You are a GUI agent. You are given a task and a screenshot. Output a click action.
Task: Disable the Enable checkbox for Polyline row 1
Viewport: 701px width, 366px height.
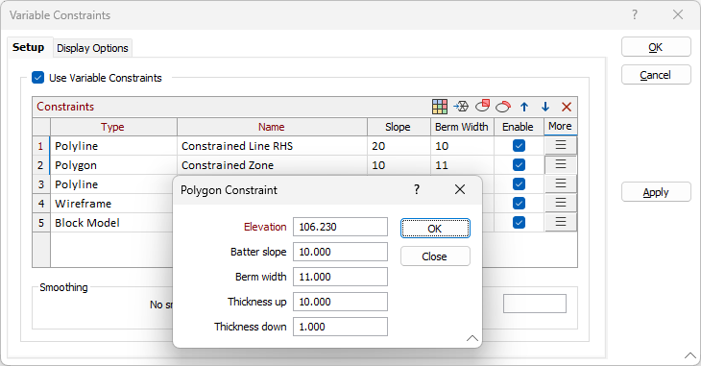coord(519,146)
